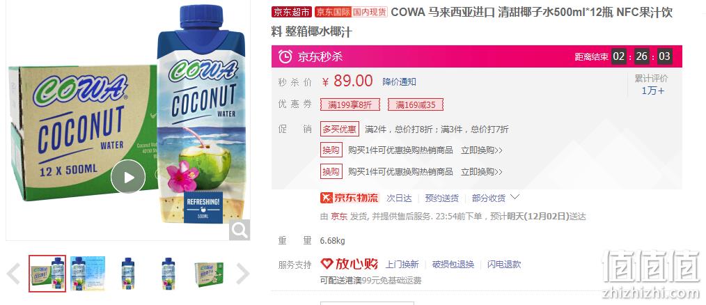706x305 pixels.
Task: Play the product video on main image
Action: click(x=128, y=177)
